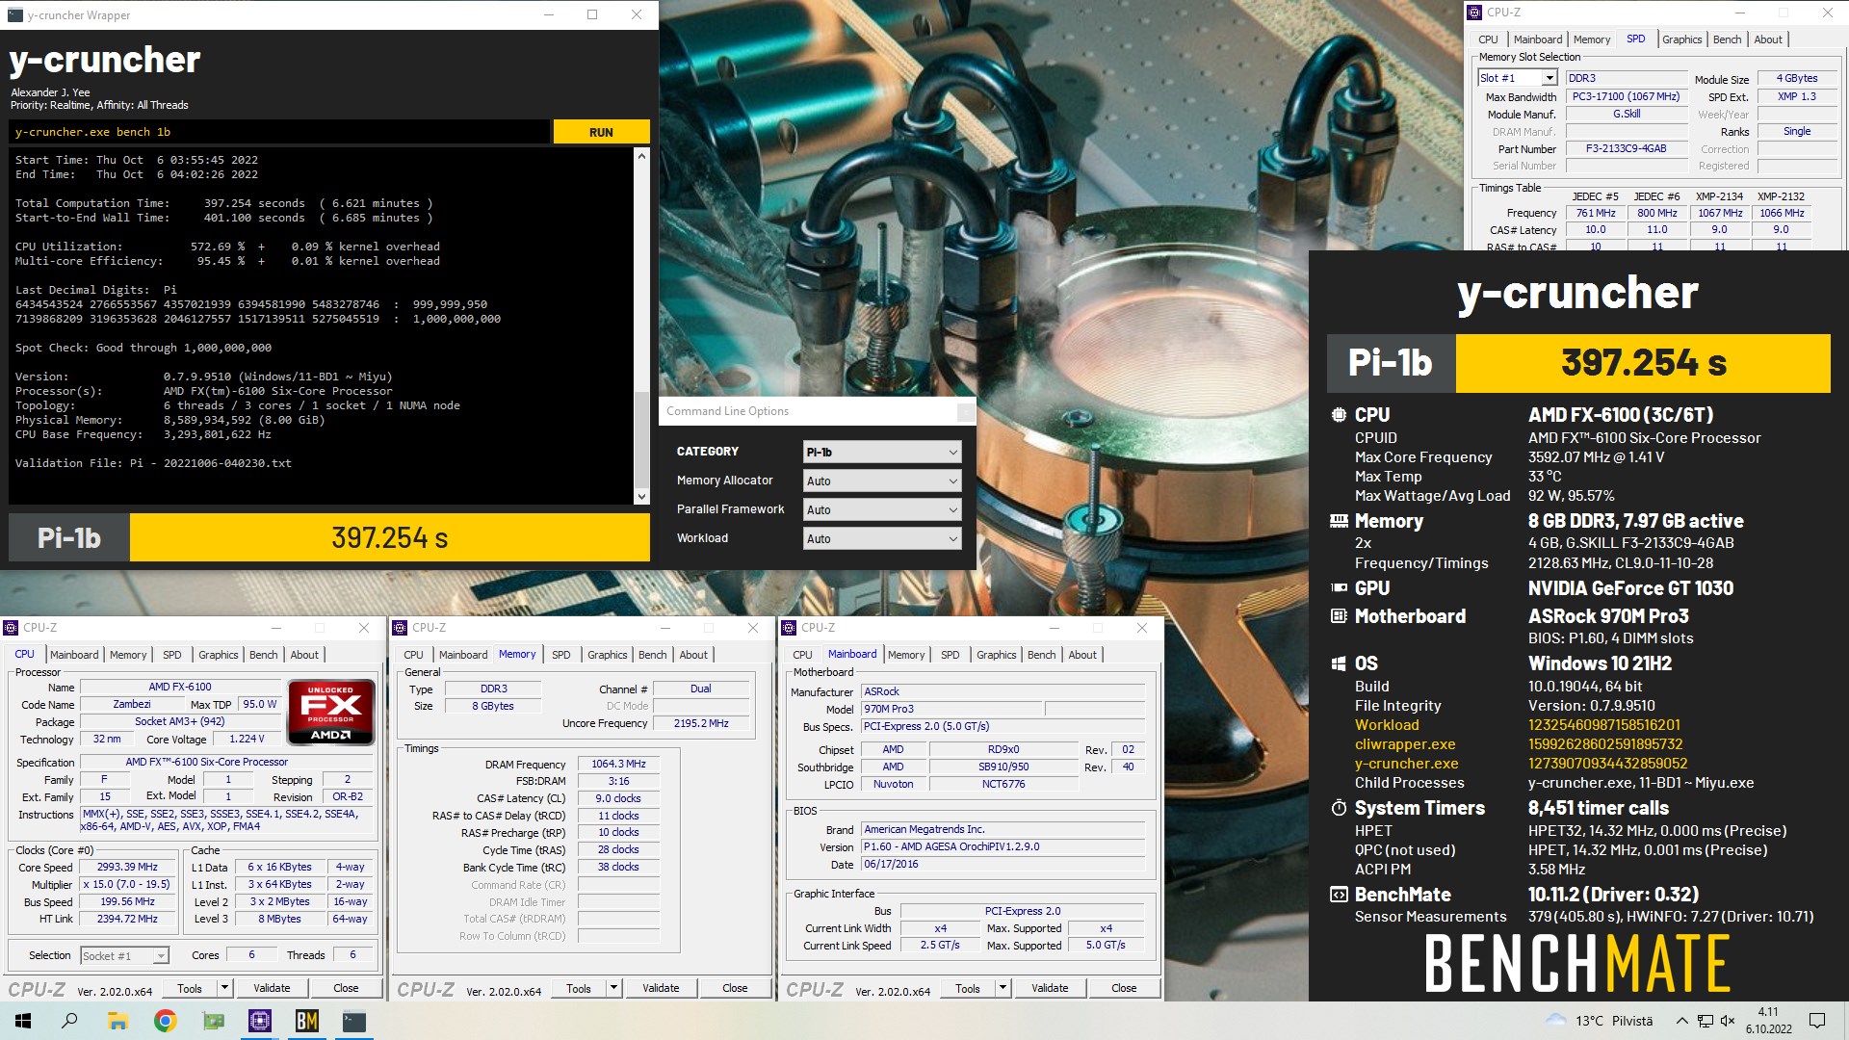Open CPU tab in top-right SPD CPU-Z window

(1488, 39)
